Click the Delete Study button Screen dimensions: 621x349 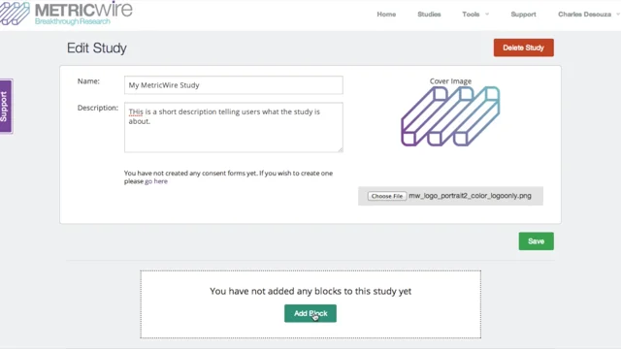(524, 48)
